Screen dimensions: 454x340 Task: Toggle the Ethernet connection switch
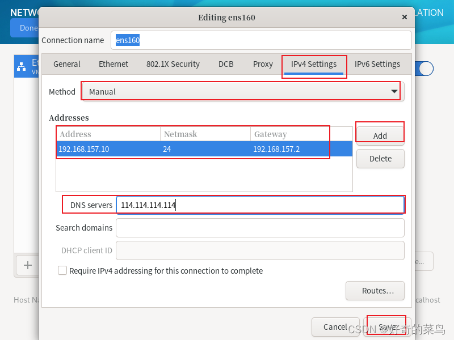tap(424, 69)
